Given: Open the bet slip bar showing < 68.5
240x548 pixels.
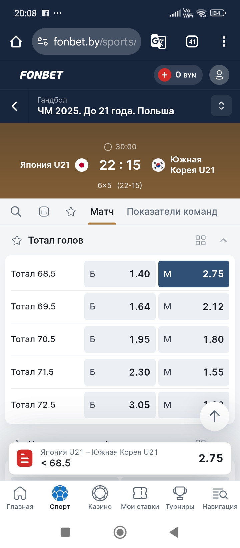Looking at the screenshot, I should (120, 458).
